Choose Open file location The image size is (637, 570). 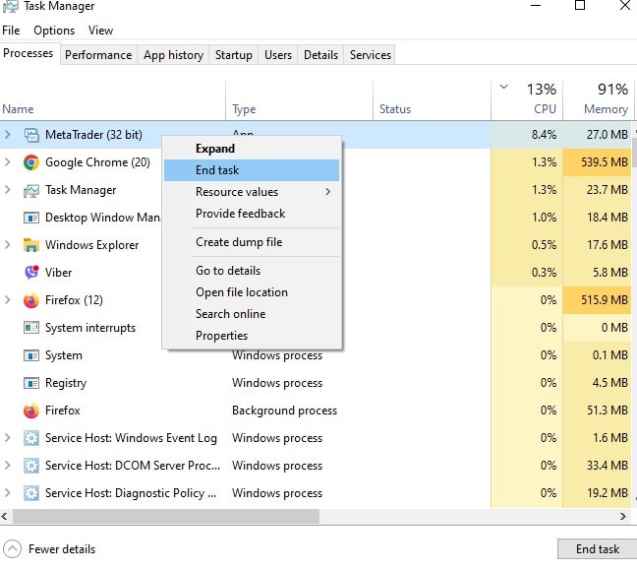click(252, 292)
